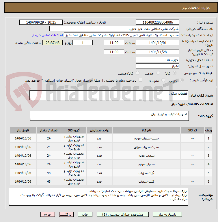Click گیت سوپاپ in row 6
Screen dimensions: 218x222
click(x=146, y=181)
